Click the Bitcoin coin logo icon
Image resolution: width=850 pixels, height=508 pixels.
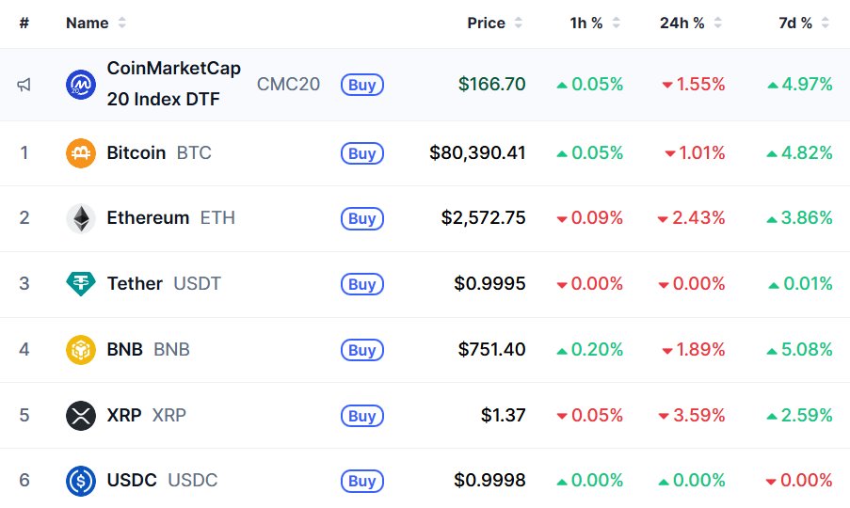[x=81, y=153]
